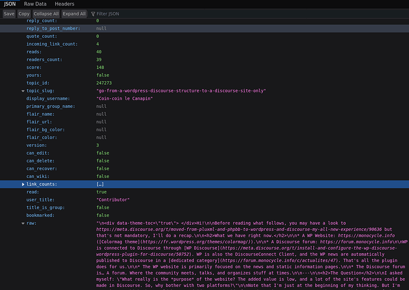
Task: Select the score key
Action: click(34, 68)
